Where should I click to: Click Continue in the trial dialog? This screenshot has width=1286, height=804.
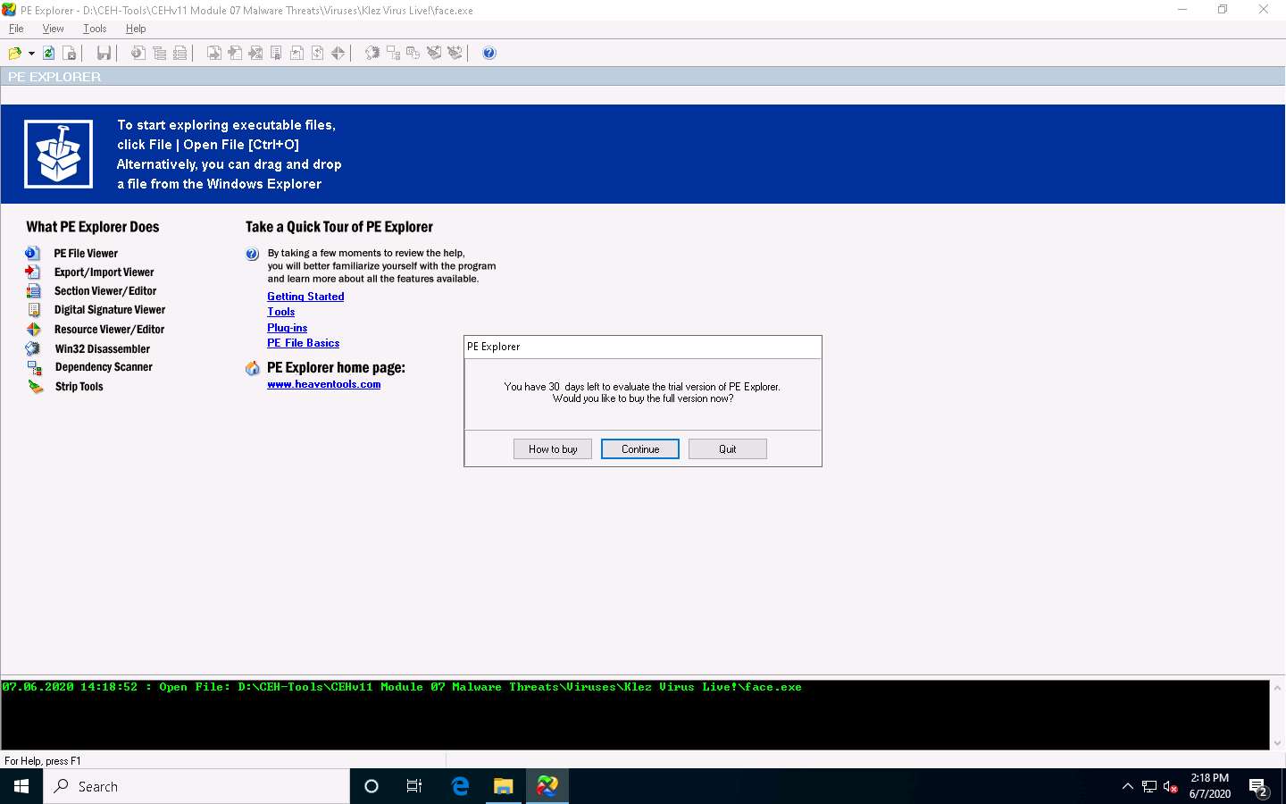pos(640,449)
